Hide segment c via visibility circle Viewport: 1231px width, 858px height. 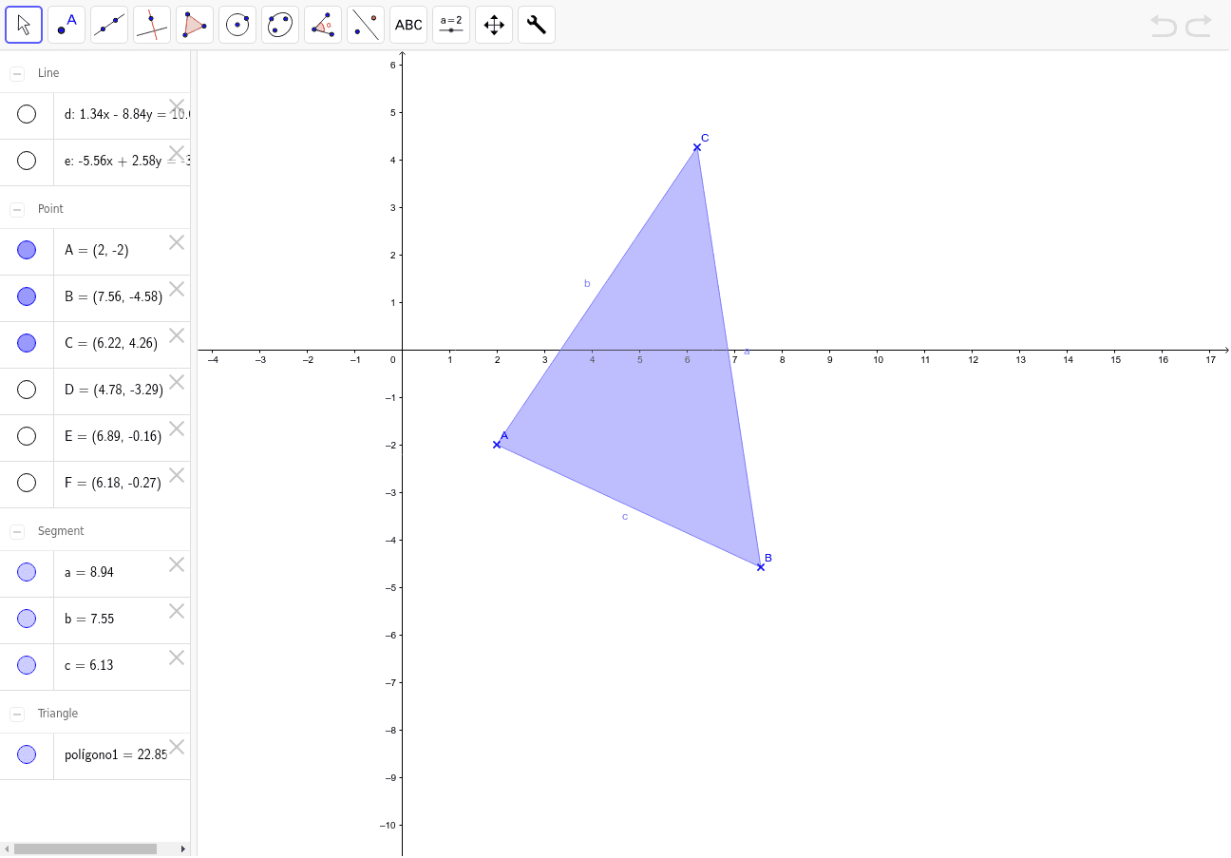pos(27,665)
